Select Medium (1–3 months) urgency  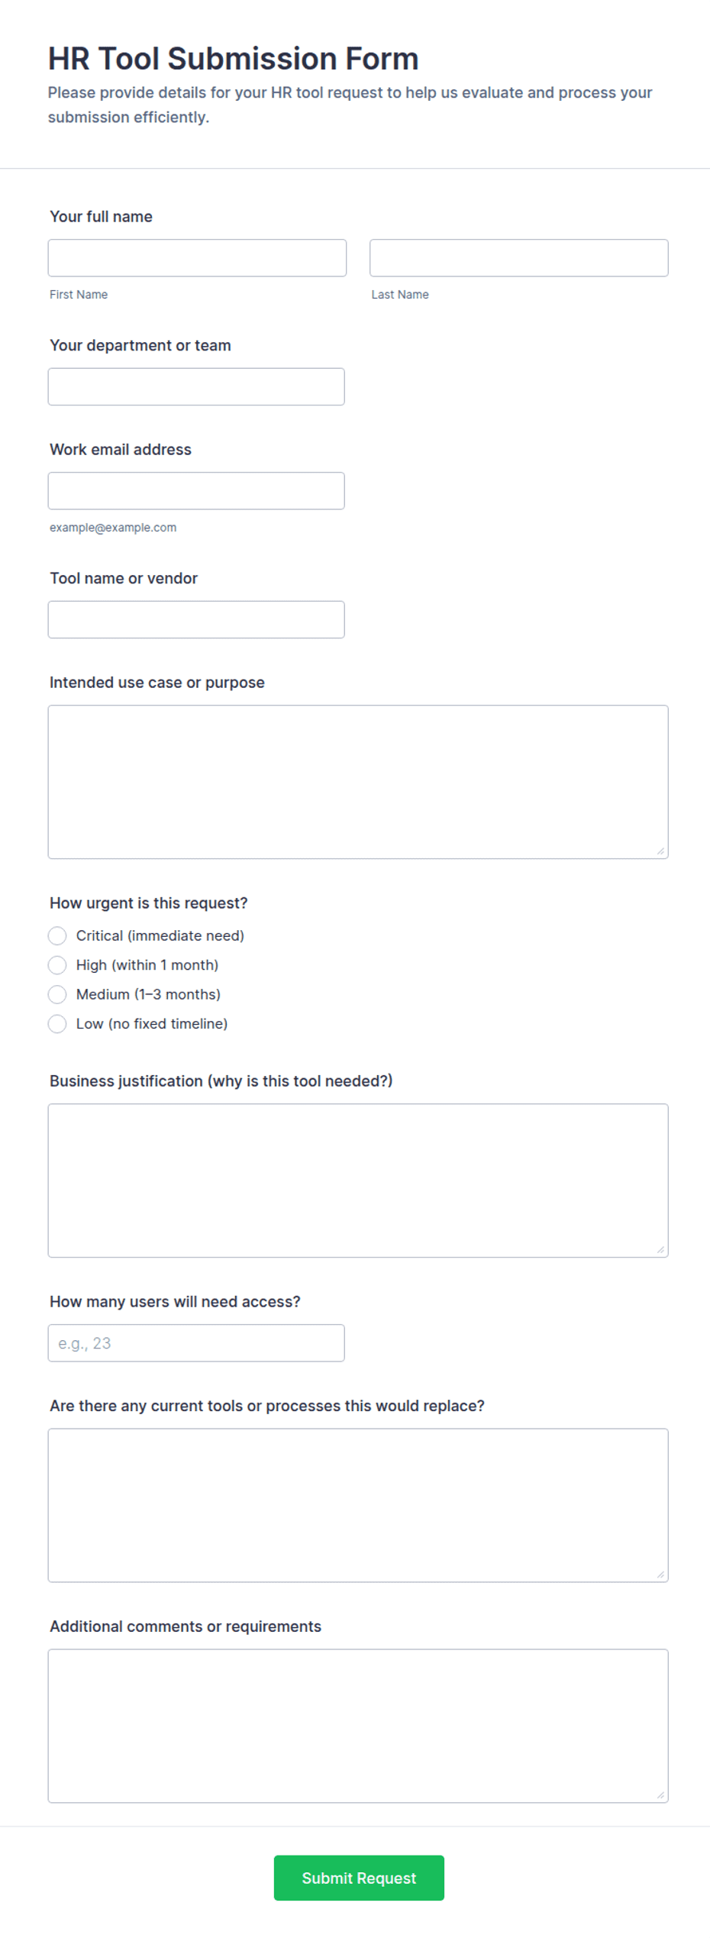coord(57,994)
